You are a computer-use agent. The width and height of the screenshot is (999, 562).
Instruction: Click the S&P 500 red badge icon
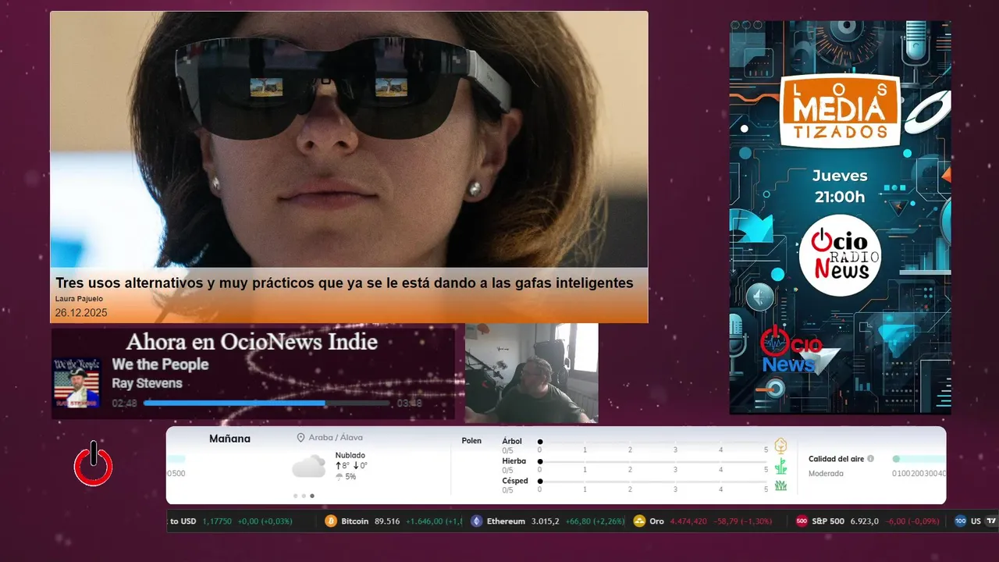click(x=802, y=521)
